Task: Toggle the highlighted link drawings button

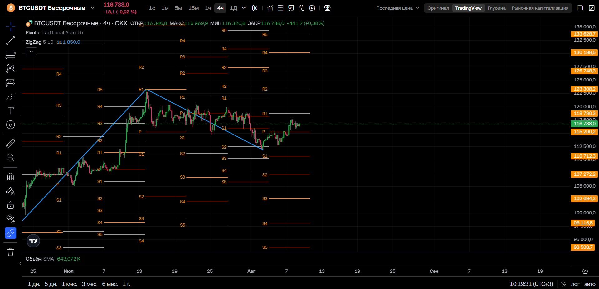Action: 11,233
